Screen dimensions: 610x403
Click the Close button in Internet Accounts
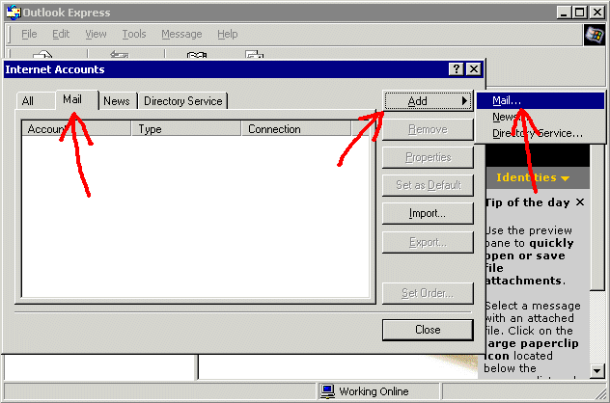pos(428,330)
